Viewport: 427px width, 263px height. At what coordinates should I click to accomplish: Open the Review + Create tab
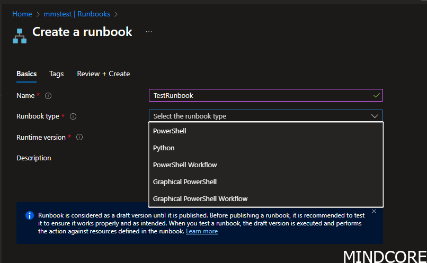tap(103, 74)
